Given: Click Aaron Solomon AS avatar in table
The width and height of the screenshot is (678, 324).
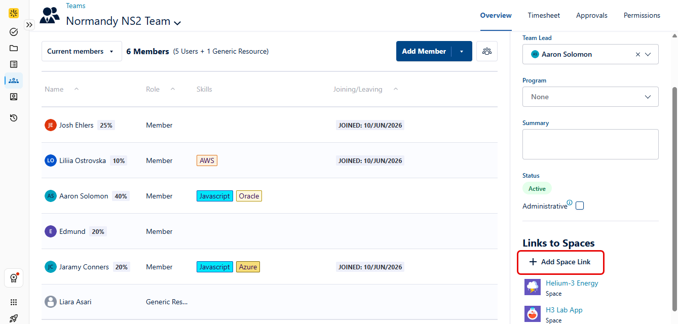Looking at the screenshot, I should pos(50,196).
